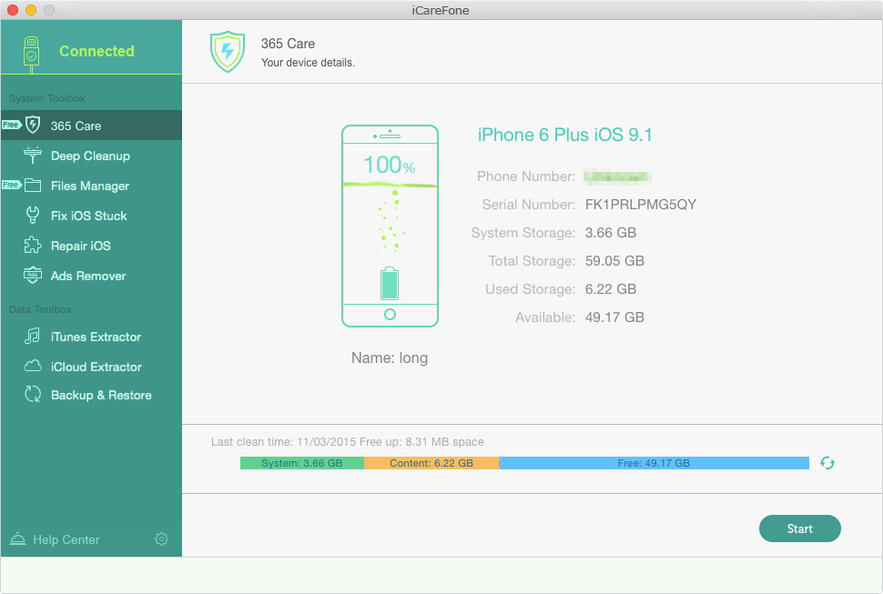This screenshot has height=594, width=883.
Task: Click the System Toolbox section header
Action: pyautogui.click(x=47, y=98)
